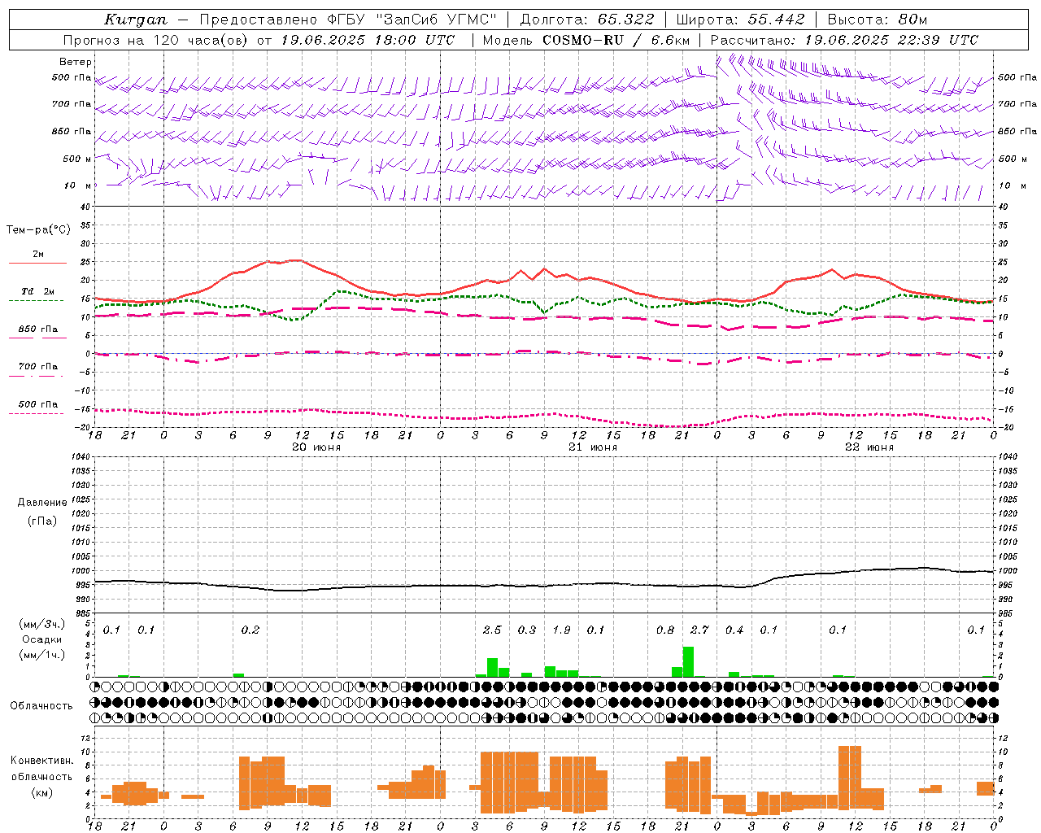Viewport: 1041px width, 833px height.
Task: Click the solid red line sample under "2м"
Action: [37, 264]
